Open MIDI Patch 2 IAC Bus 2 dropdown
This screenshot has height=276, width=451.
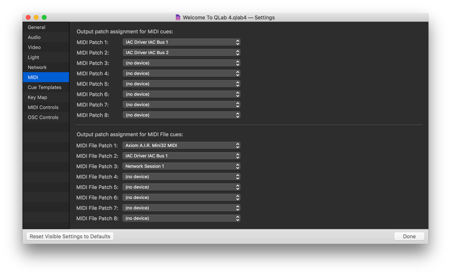point(181,53)
